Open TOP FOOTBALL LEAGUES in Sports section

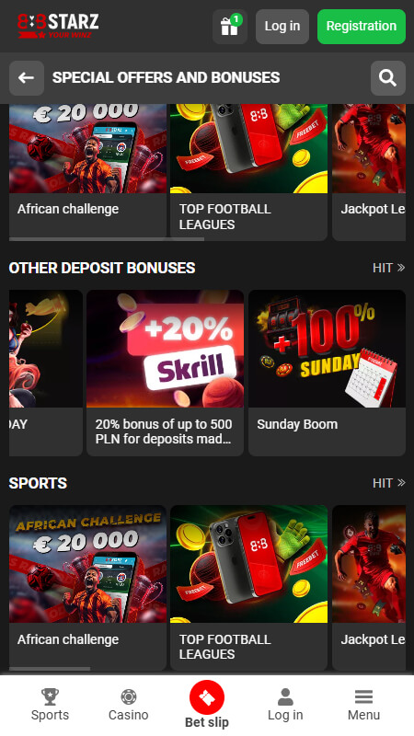(x=248, y=588)
